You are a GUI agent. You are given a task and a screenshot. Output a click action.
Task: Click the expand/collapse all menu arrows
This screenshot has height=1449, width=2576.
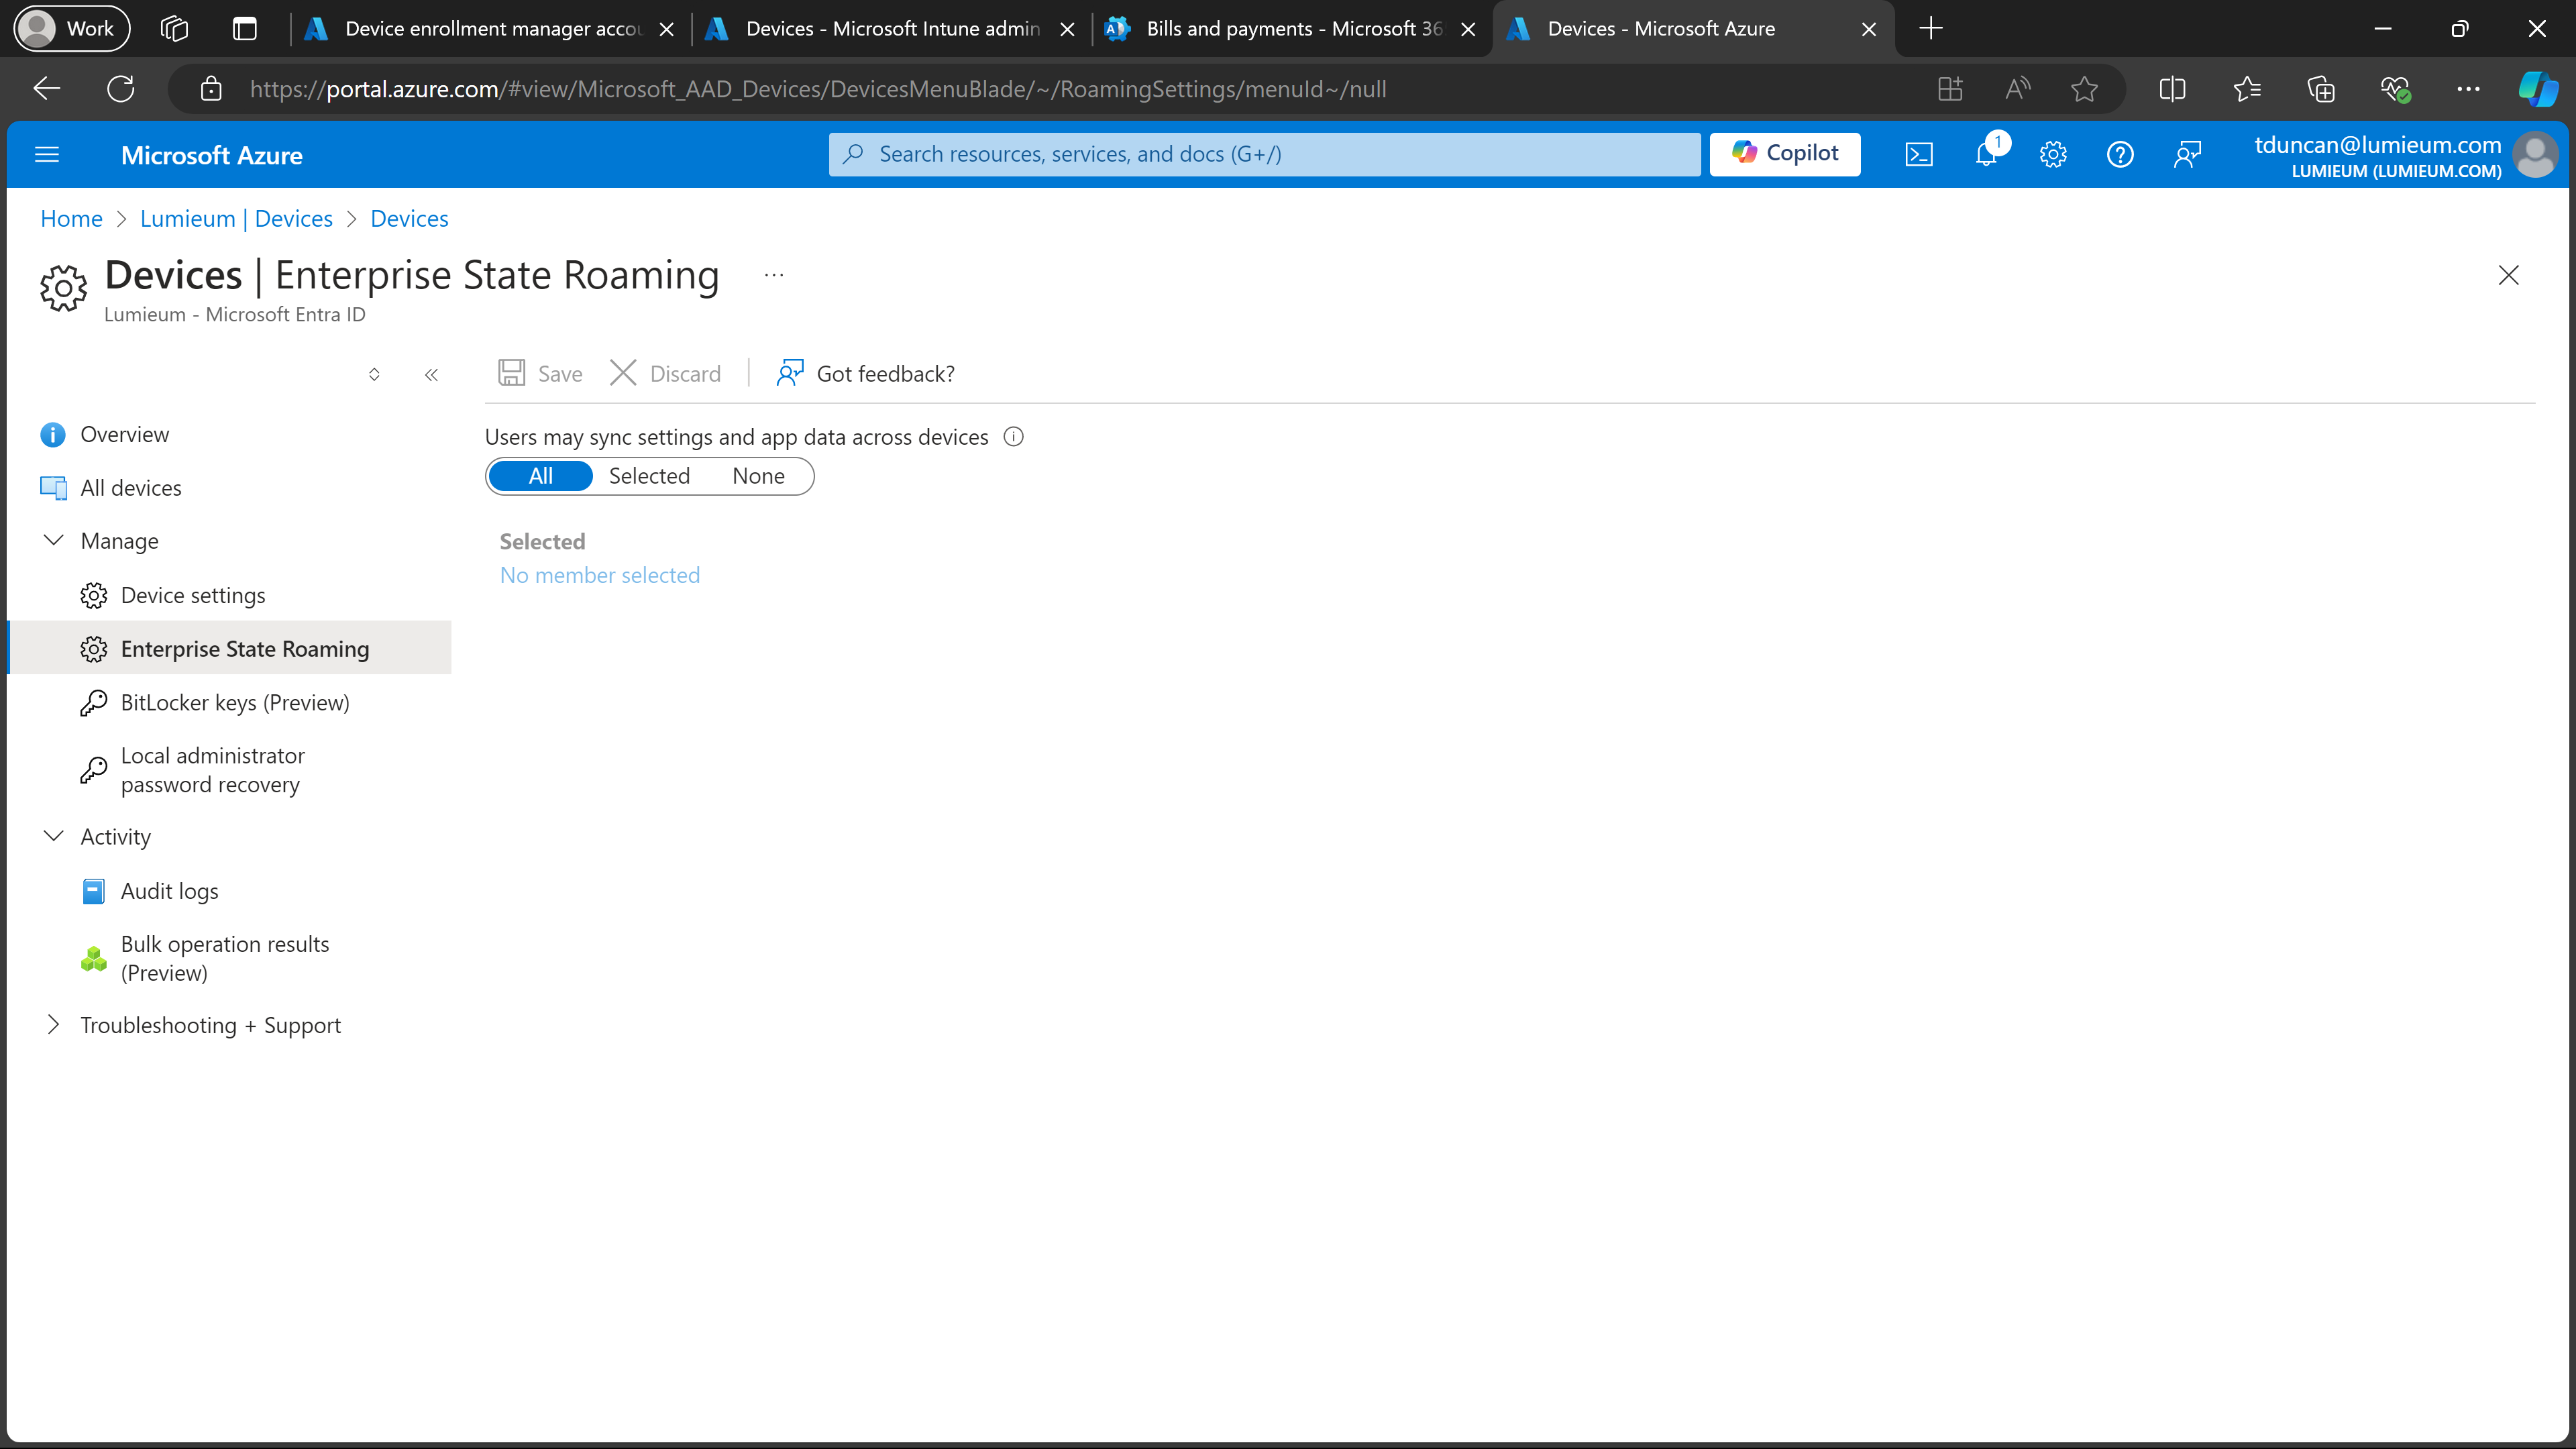click(x=374, y=375)
